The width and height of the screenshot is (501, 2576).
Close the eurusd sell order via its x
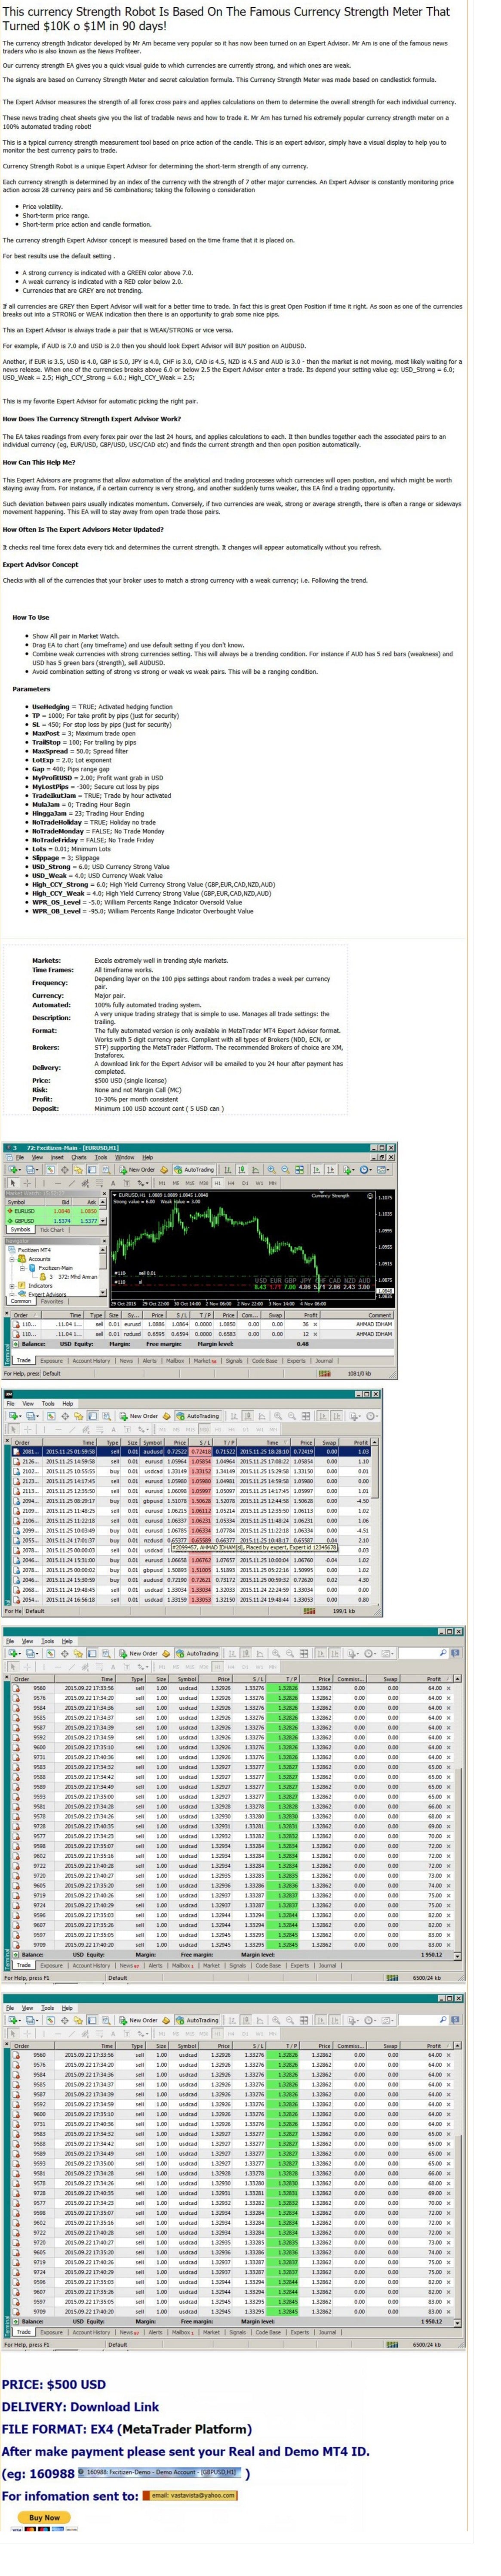click(x=315, y=1324)
